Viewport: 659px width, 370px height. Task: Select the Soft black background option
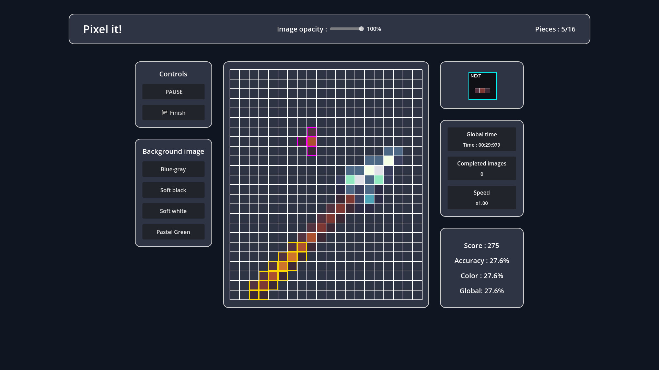click(x=173, y=190)
